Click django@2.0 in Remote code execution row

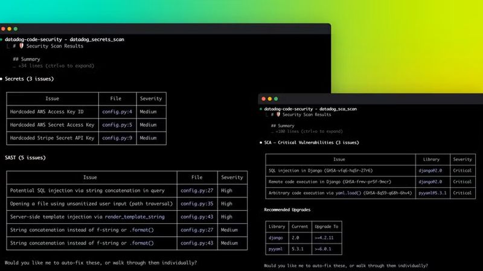coord(430,182)
